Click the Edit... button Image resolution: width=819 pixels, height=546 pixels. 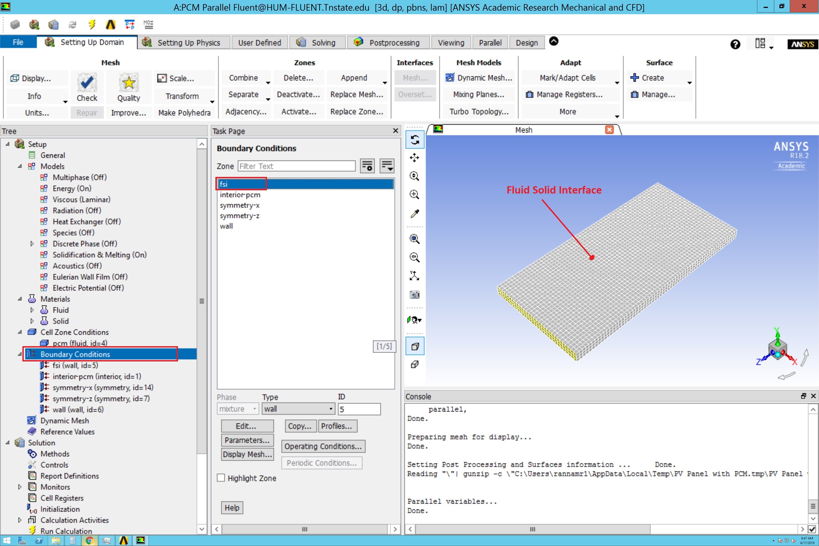(x=247, y=426)
